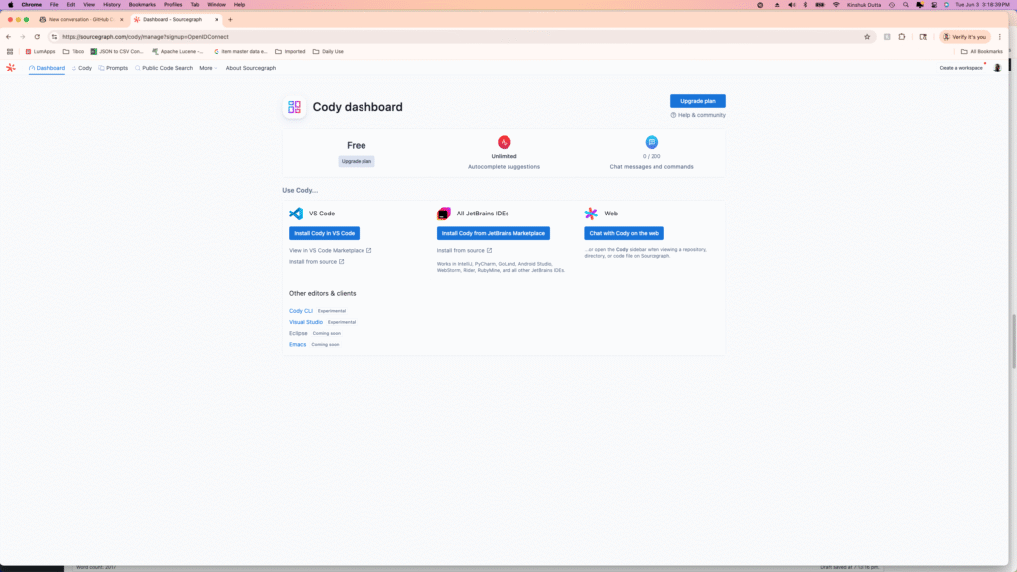1017x572 pixels.
Task: Click the Verify it's you profile chip
Action: (x=965, y=37)
